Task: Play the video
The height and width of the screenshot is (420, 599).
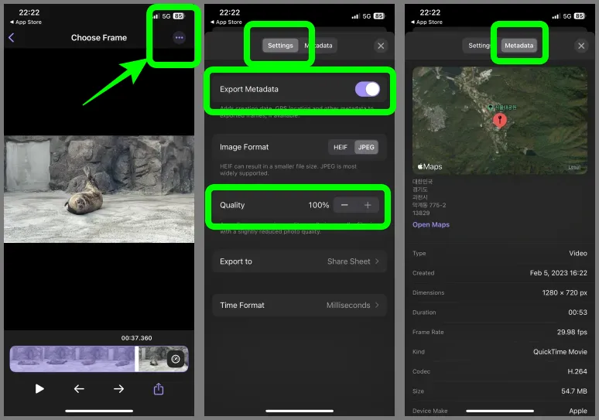Action: (x=39, y=389)
